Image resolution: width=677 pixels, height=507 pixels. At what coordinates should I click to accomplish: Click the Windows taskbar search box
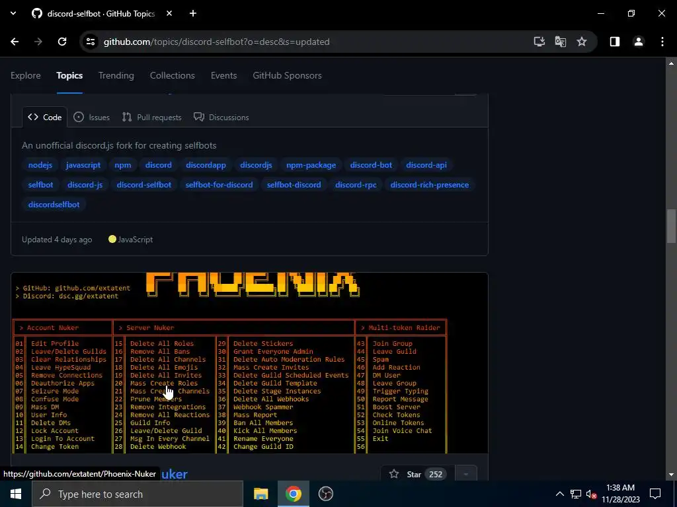coord(138,494)
